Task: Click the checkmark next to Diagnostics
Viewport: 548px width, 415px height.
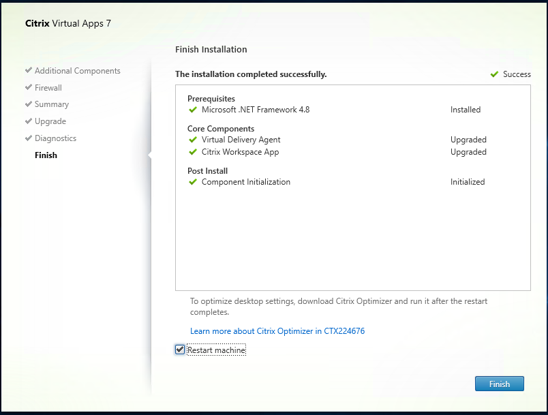Action: coord(29,138)
